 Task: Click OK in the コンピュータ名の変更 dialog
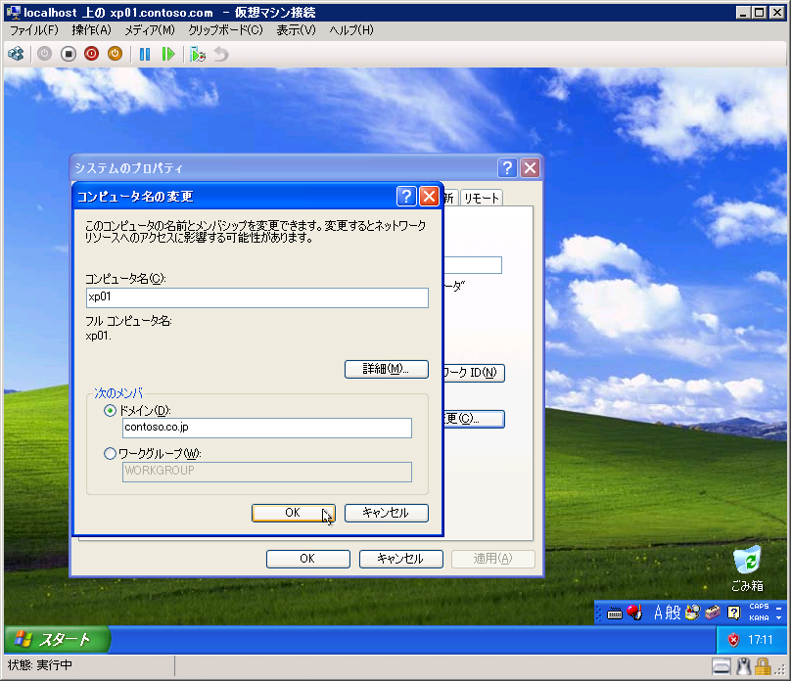(294, 513)
